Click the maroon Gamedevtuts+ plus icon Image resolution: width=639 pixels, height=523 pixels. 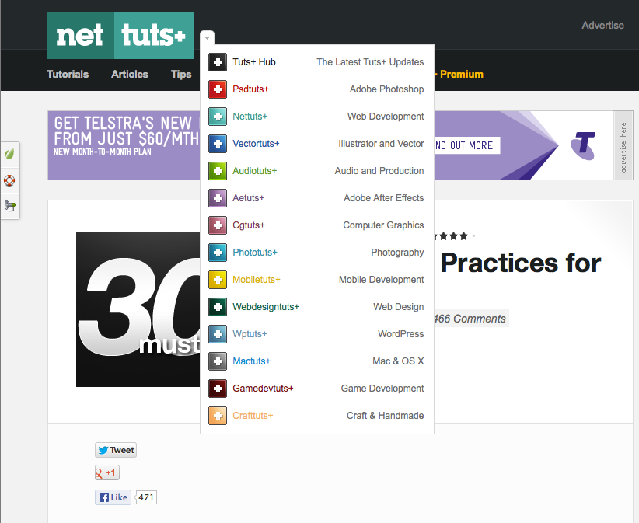coord(218,389)
